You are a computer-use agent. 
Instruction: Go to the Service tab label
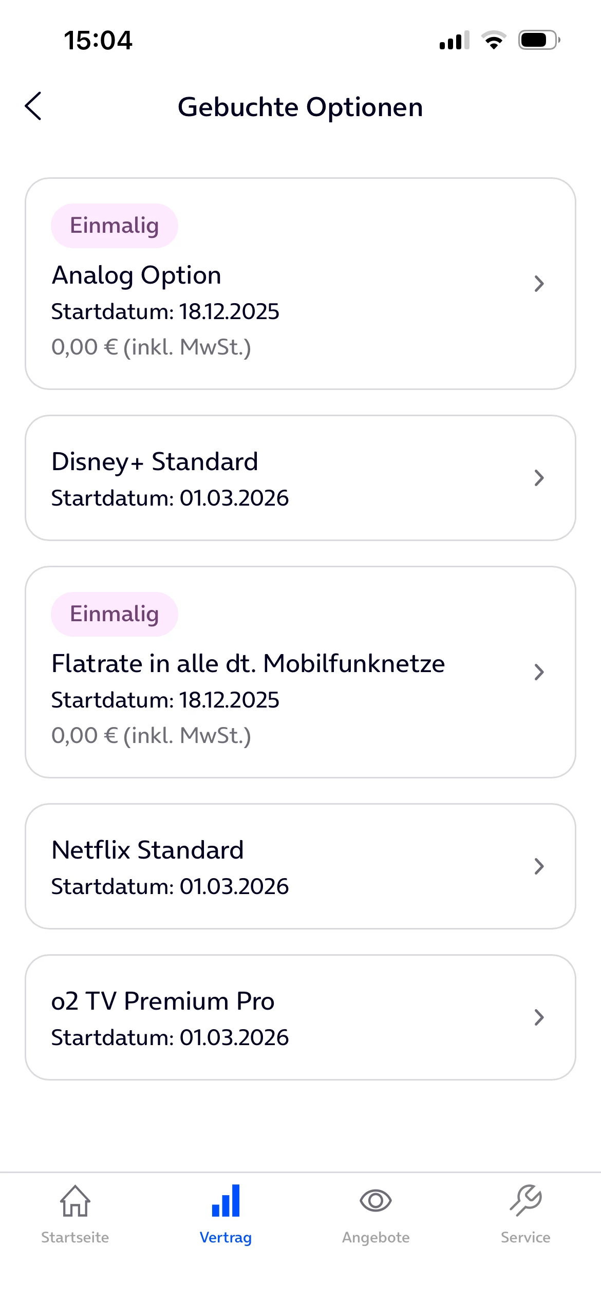pos(525,1237)
